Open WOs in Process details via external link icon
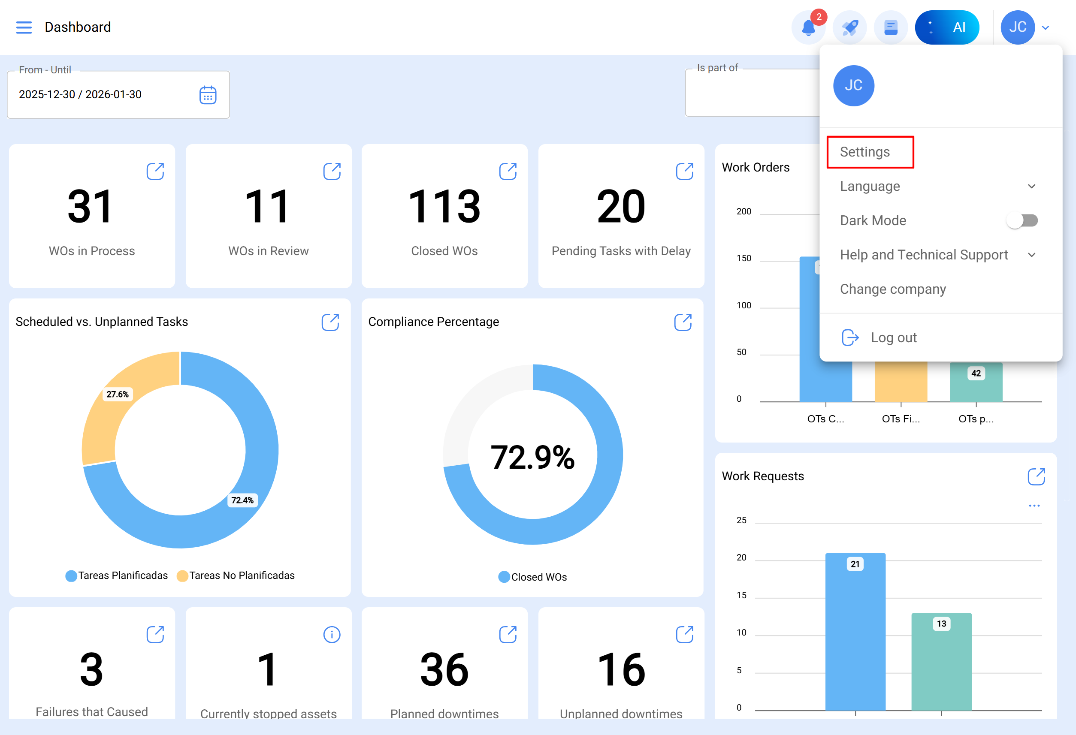Image resolution: width=1076 pixels, height=735 pixels. point(155,171)
